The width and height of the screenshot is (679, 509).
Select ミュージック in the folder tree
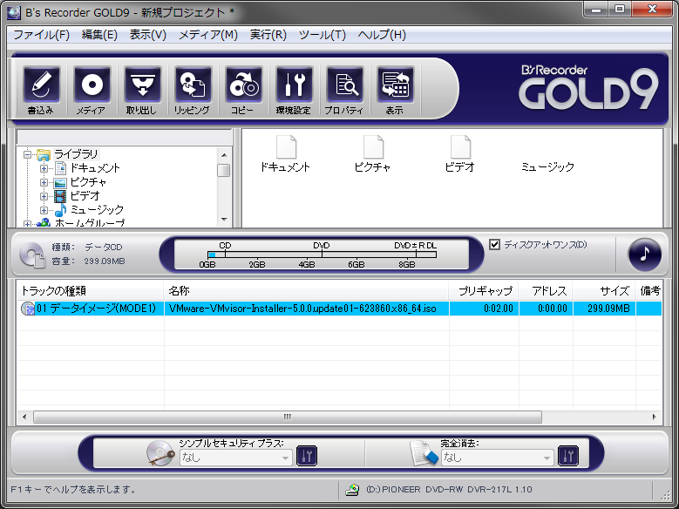[x=97, y=210]
